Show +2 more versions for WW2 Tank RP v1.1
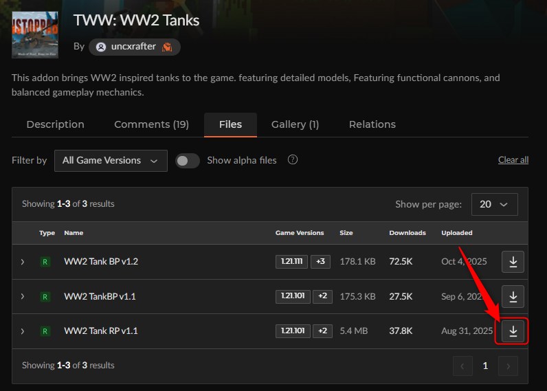Viewport: 547px width, 391px height. click(x=322, y=331)
